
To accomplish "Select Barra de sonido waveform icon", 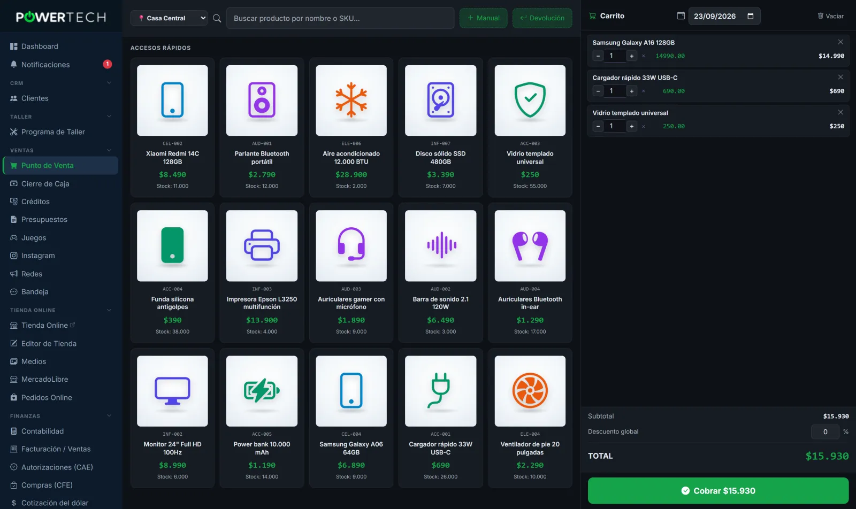I will [440, 246].
